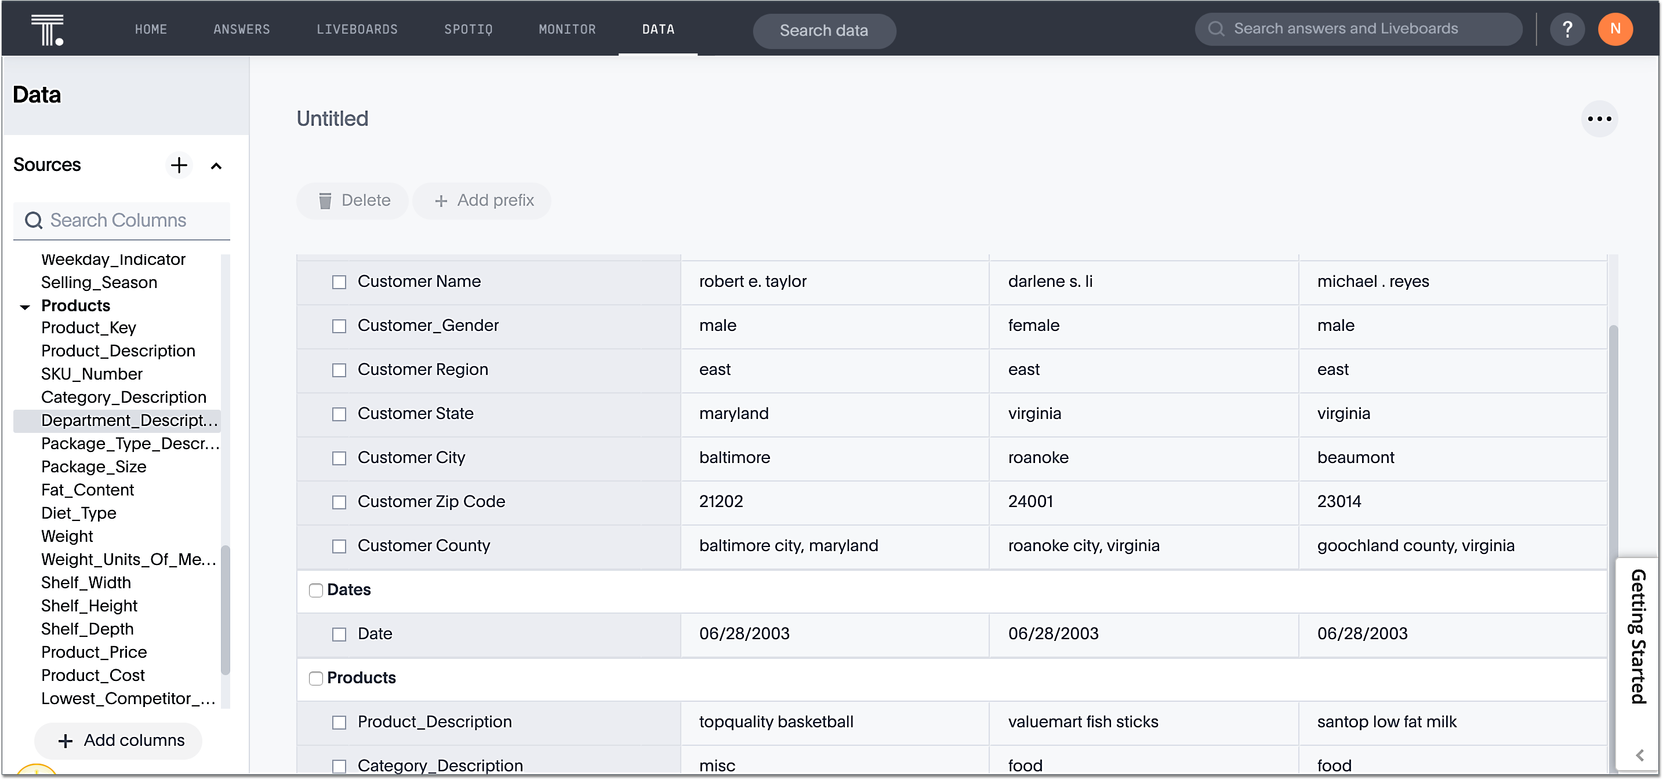
Task: Click the Delete trash icon button
Action: pos(353,201)
